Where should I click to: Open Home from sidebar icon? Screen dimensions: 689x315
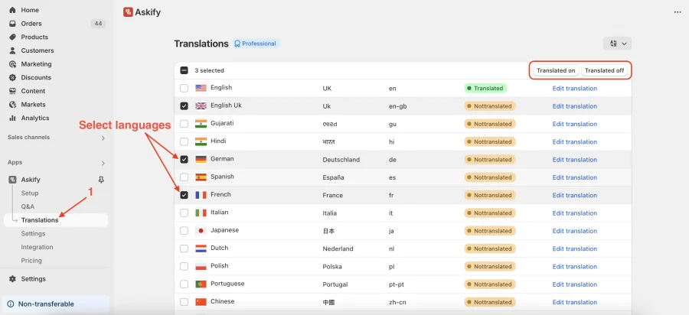pyautogui.click(x=13, y=10)
